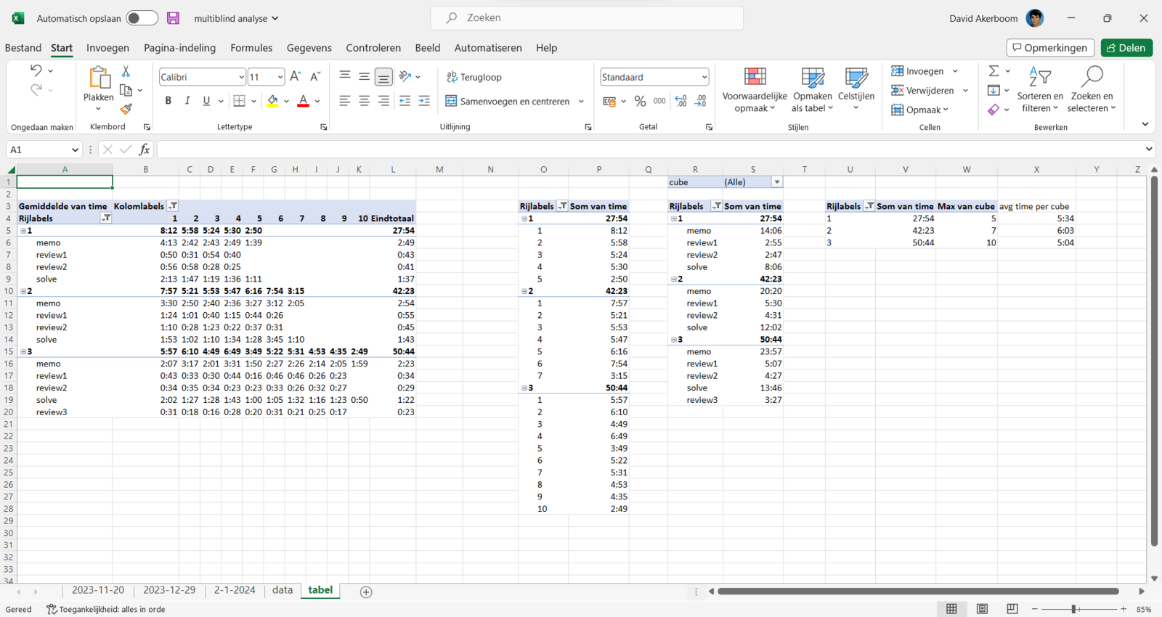Click the zoom slider handle
This screenshot has height=617, width=1162.
(1073, 609)
